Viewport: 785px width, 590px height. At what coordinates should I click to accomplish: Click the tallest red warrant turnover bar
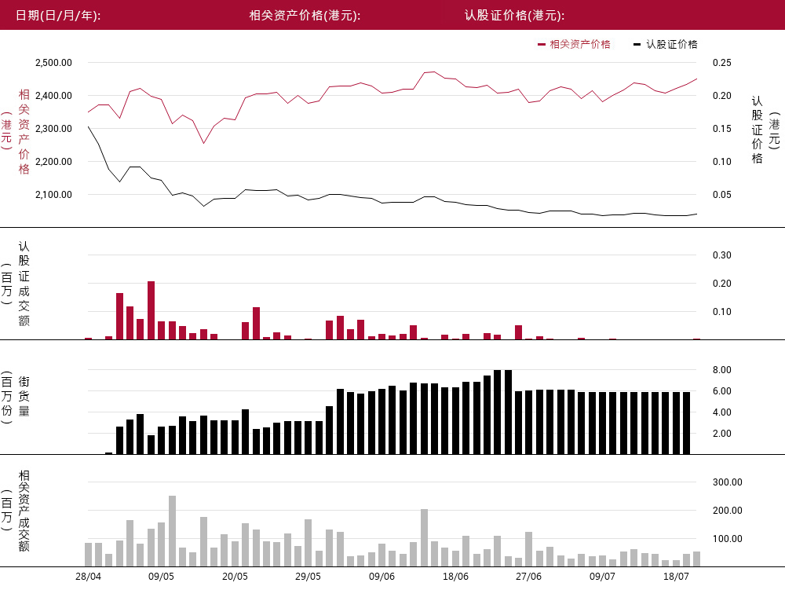pyautogui.click(x=152, y=310)
